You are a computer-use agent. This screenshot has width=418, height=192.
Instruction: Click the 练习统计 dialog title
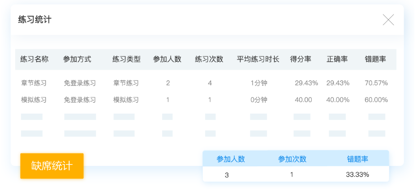pos(35,20)
